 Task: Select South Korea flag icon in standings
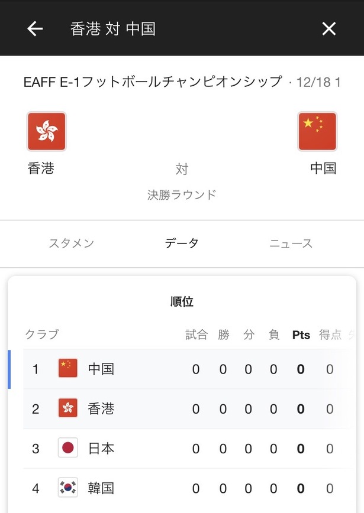(68, 488)
